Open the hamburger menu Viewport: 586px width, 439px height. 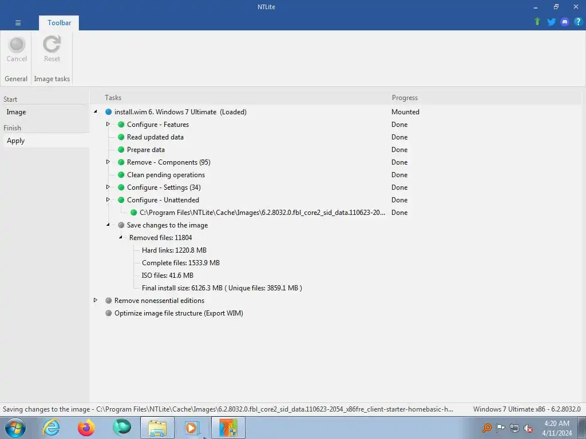pyautogui.click(x=18, y=23)
